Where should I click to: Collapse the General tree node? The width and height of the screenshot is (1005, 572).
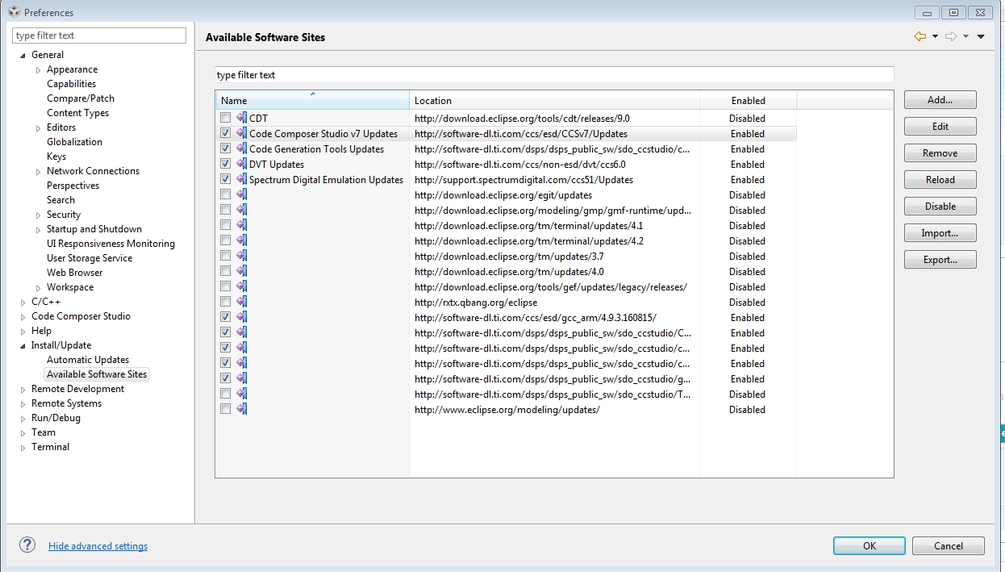point(23,55)
